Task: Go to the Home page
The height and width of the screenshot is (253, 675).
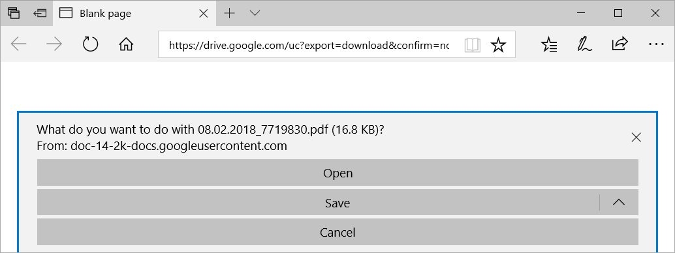Action: tap(126, 44)
